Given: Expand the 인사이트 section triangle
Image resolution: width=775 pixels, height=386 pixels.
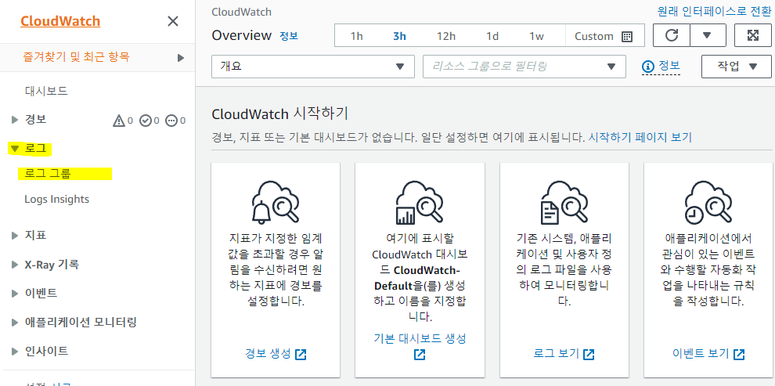Looking at the screenshot, I should pos(14,352).
